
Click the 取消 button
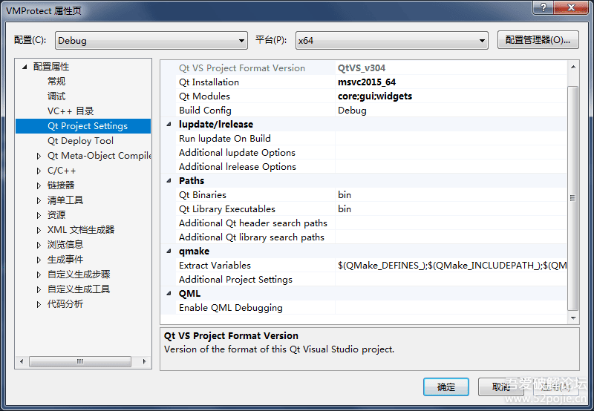(500, 387)
